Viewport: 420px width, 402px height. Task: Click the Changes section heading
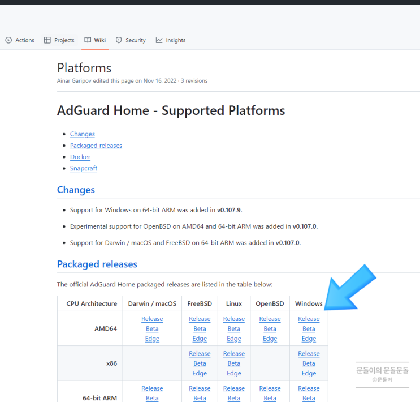(76, 190)
